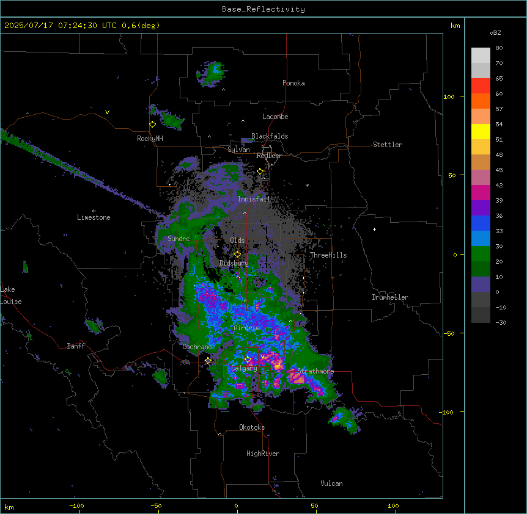Click the Limestone label
527x514 pixels.
(x=94, y=217)
